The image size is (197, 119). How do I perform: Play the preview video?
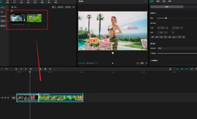tap(113, 63)
